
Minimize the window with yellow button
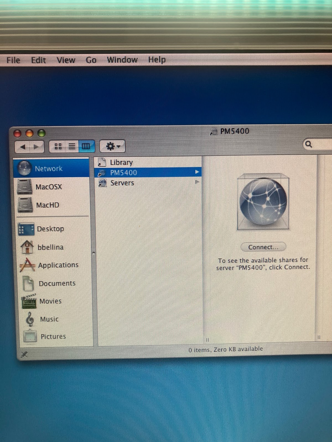pyautogui.click(x=29, y=134)
